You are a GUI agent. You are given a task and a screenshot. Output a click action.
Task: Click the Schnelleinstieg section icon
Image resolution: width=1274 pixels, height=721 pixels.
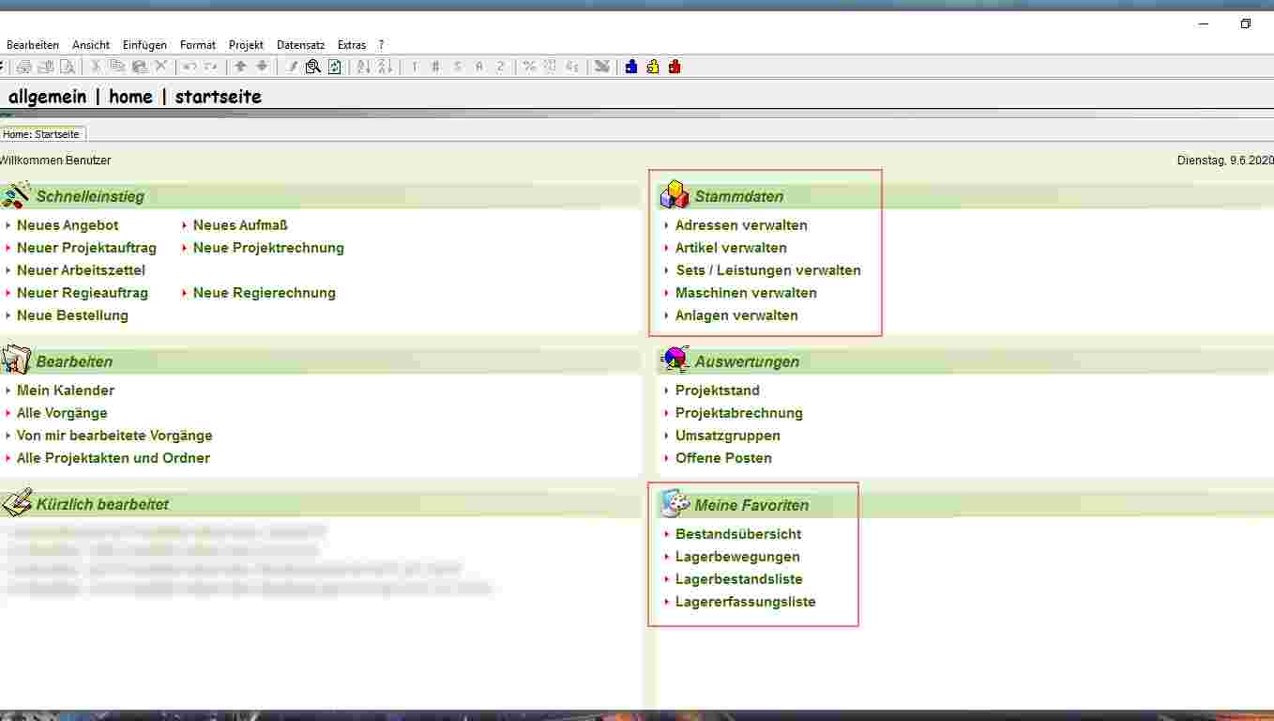point(16,195)
